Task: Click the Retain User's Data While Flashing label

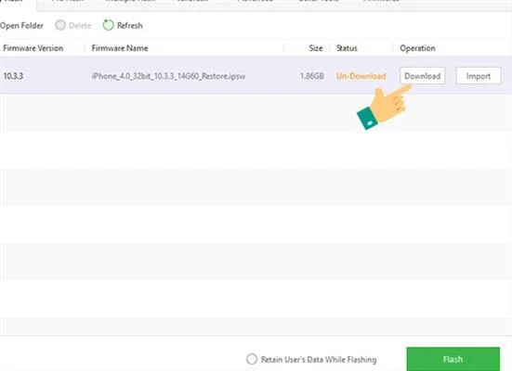Action: [x=319, y=359]
